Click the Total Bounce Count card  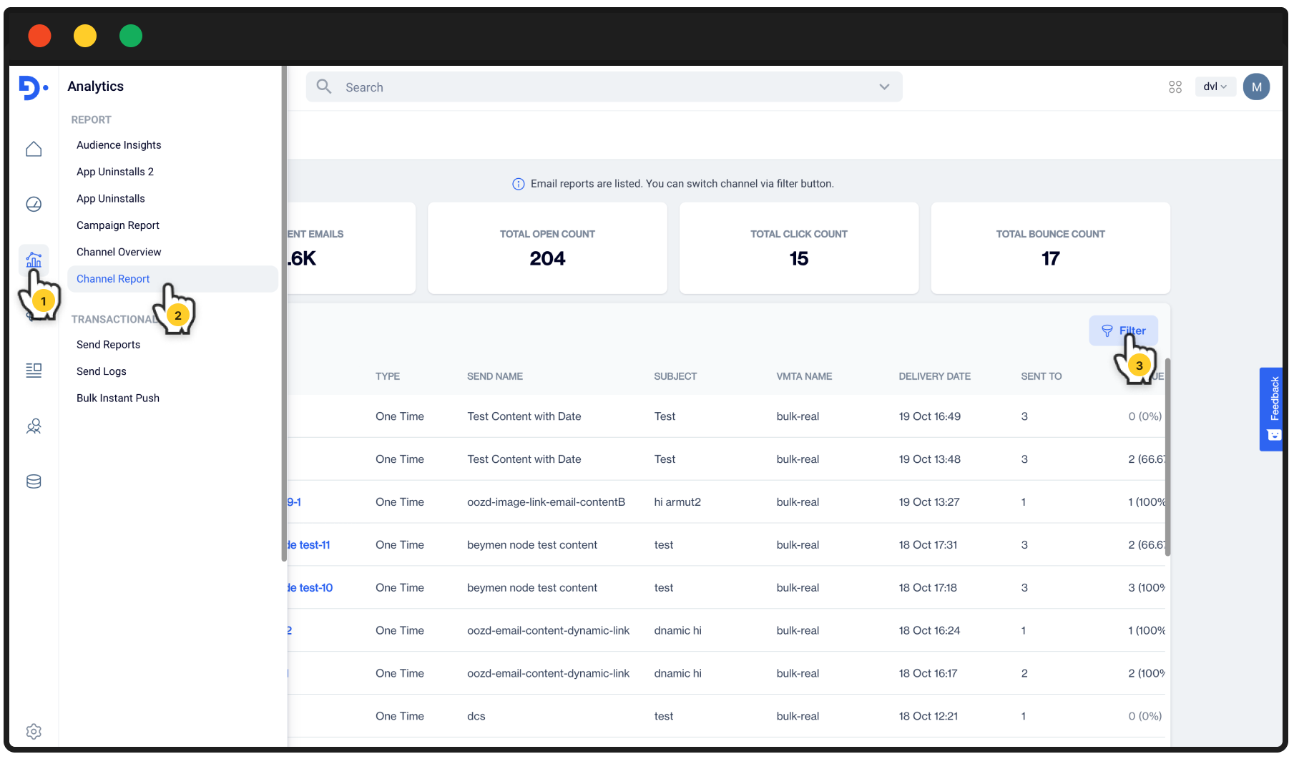click(x=1050, y=248)
